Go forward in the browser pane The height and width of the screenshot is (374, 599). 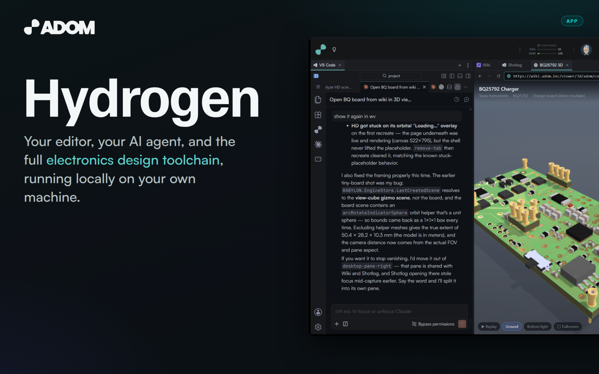[x=489, y=76]
